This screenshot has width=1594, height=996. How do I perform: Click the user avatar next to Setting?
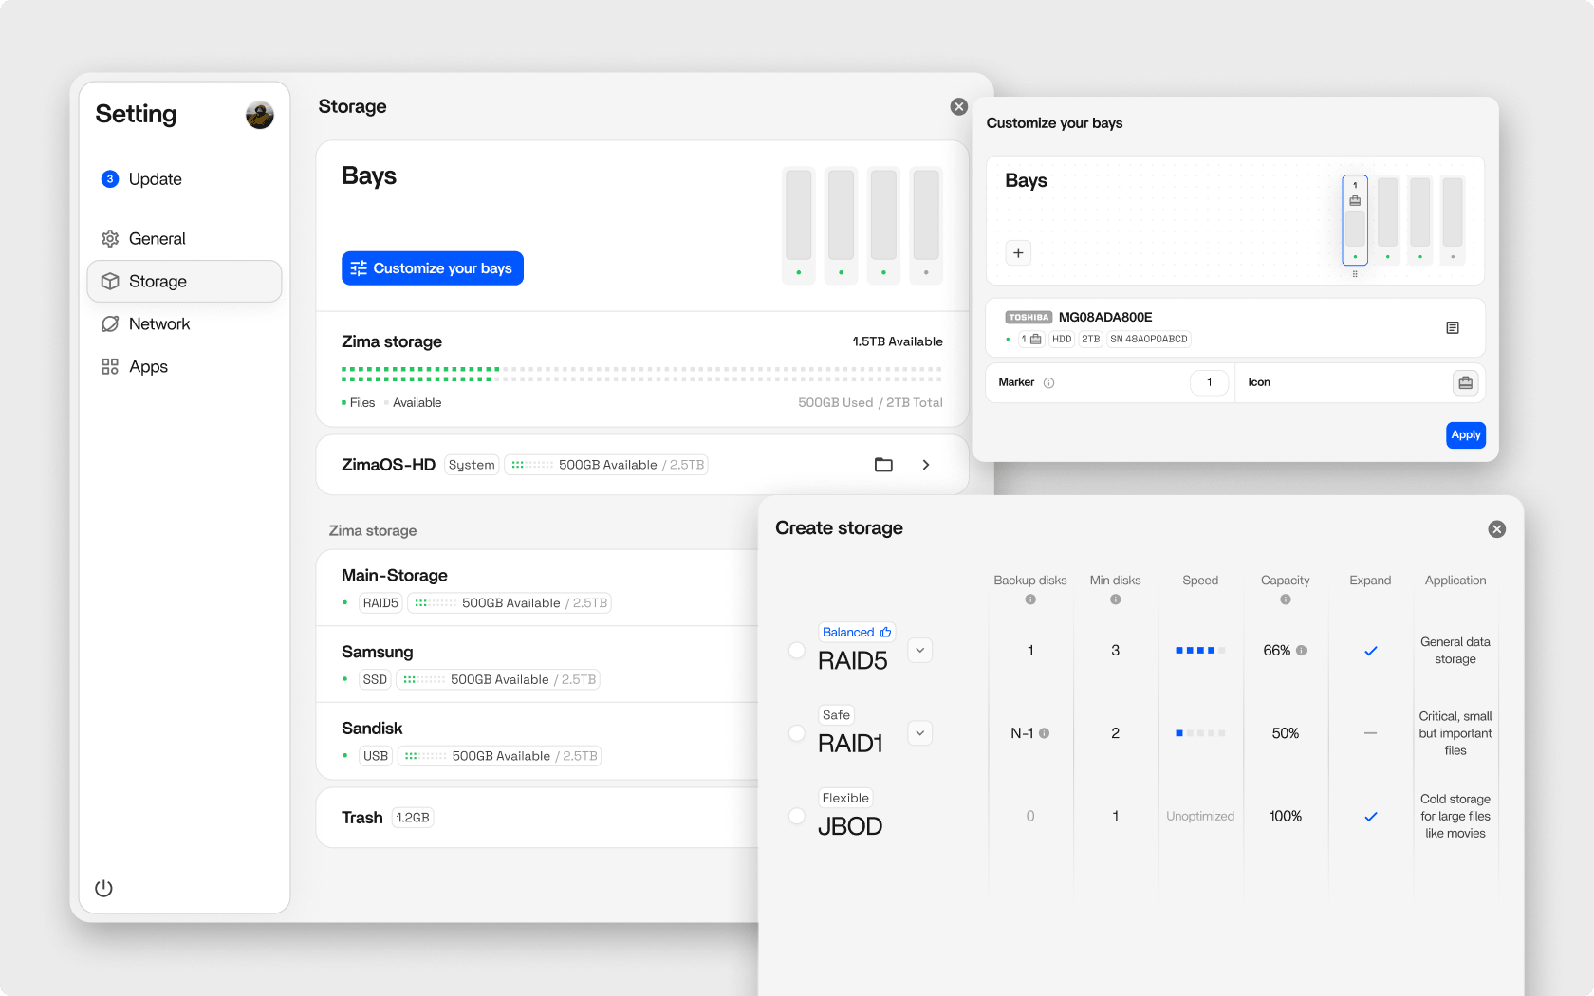pos(260,115)
